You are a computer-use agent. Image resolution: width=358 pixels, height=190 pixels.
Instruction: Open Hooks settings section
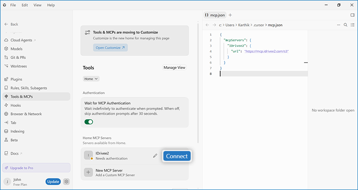click(36, 106)
